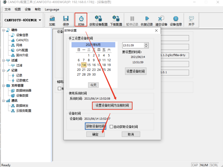Select CAN(FD) tree node
This screenshot has width=223, height=167.
(x=22, y=40)
